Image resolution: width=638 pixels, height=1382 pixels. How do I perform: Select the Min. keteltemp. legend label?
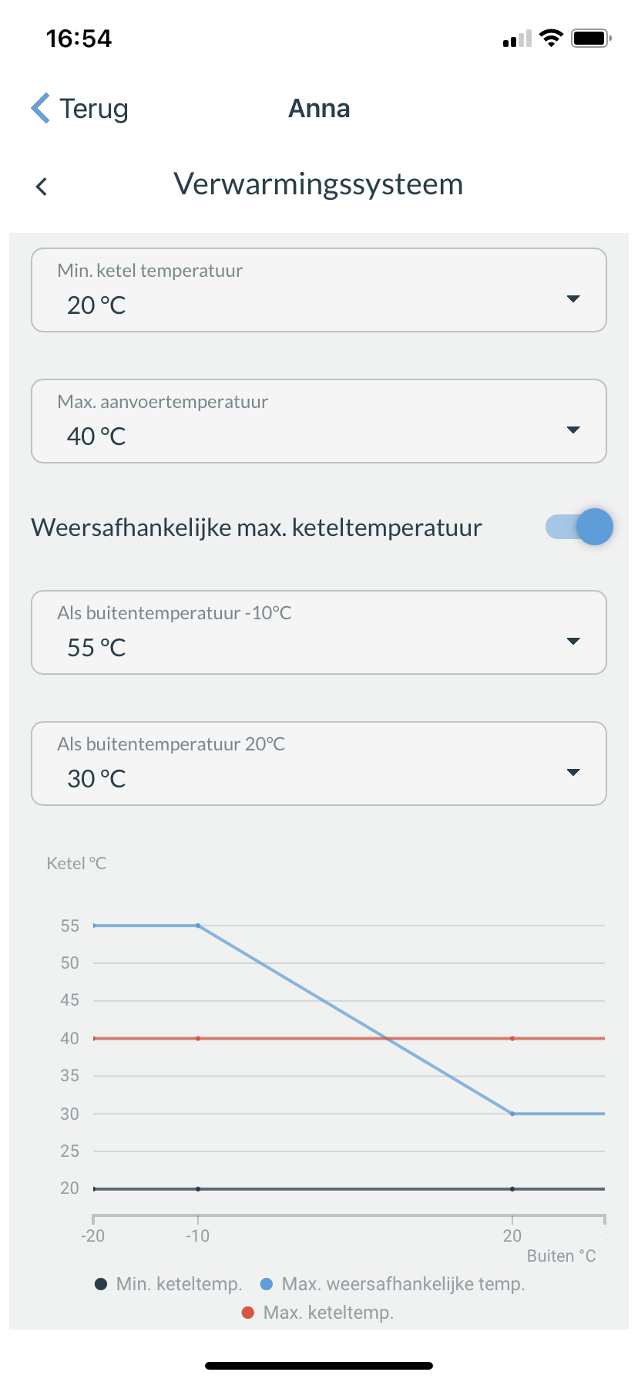pos(179,1284)
